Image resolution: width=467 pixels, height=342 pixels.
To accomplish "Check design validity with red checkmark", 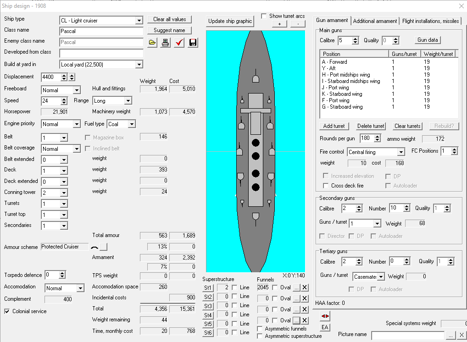I will point(179,43).
